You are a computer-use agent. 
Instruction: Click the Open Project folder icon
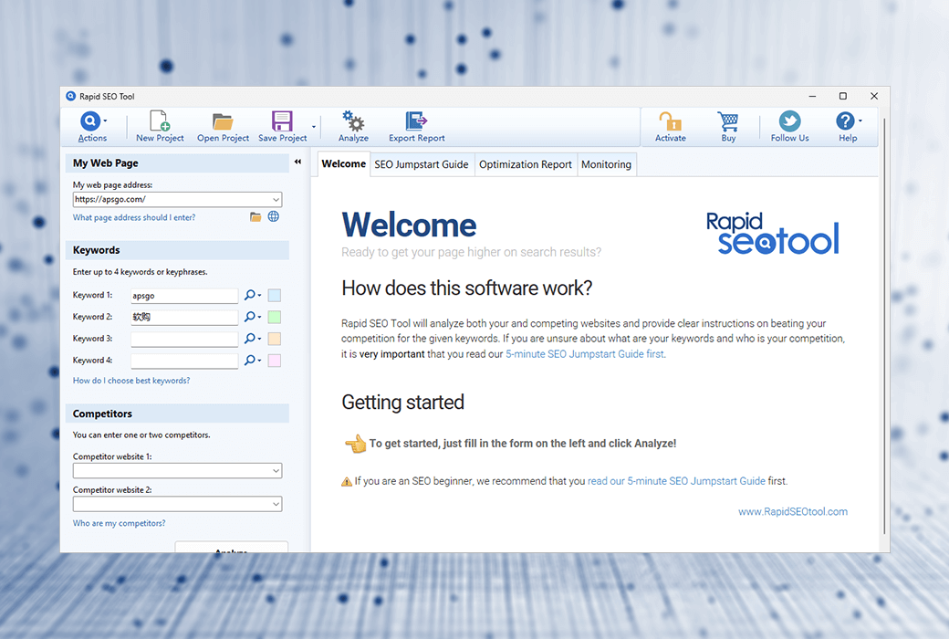[x=223, y=121]
